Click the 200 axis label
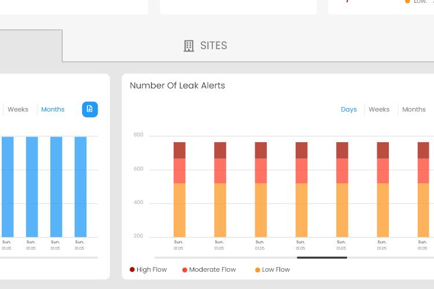 (x=138, y=236)
